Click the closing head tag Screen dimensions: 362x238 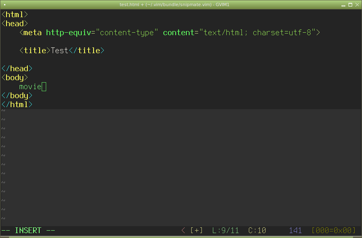[x=17, y=69]
